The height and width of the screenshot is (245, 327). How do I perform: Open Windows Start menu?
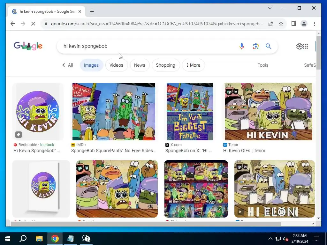pos(8,239)
